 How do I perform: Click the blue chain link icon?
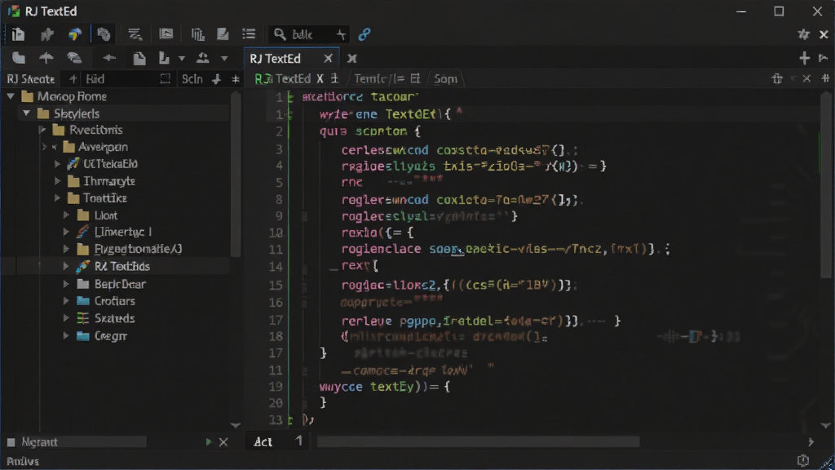point(364,34)
